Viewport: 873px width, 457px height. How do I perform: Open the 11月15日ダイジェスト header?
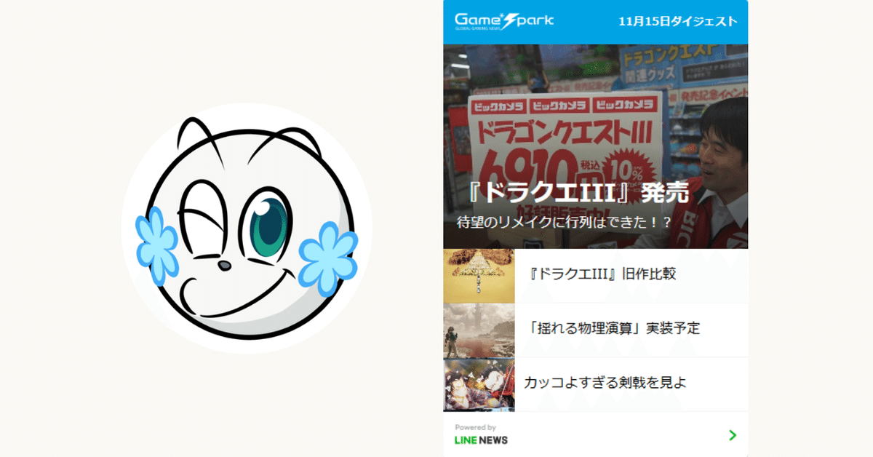point(677,21)
